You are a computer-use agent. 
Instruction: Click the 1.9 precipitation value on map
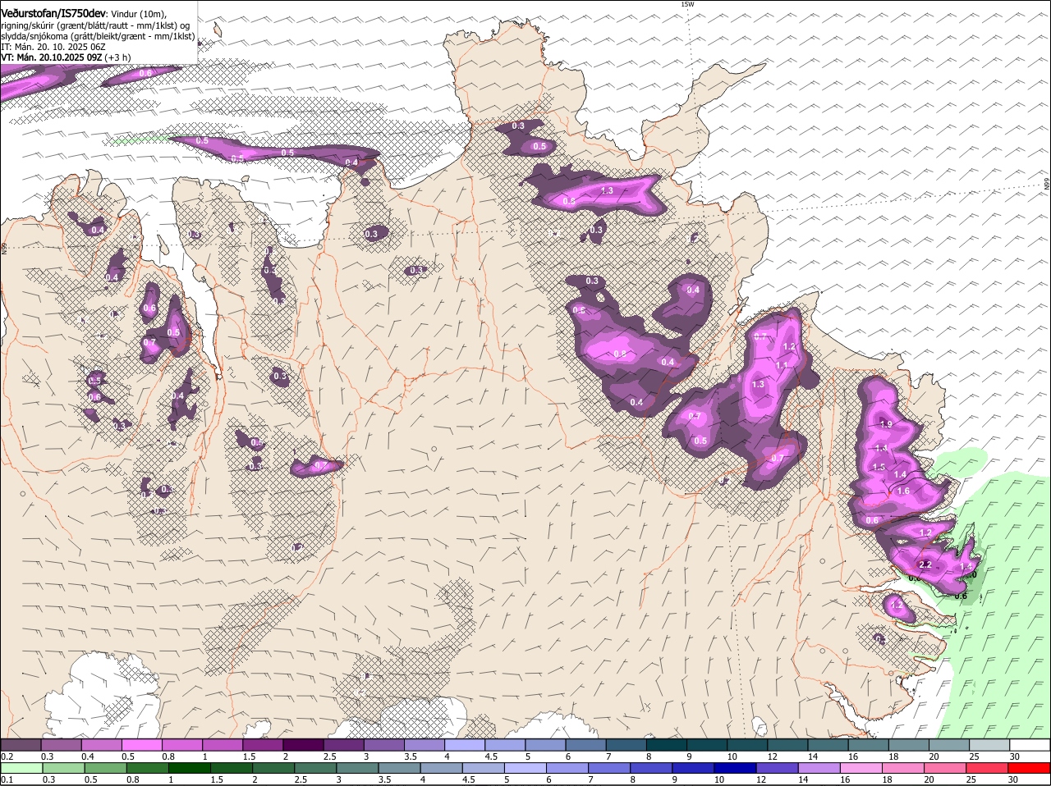pyautogui.click(x=885, y=424)
